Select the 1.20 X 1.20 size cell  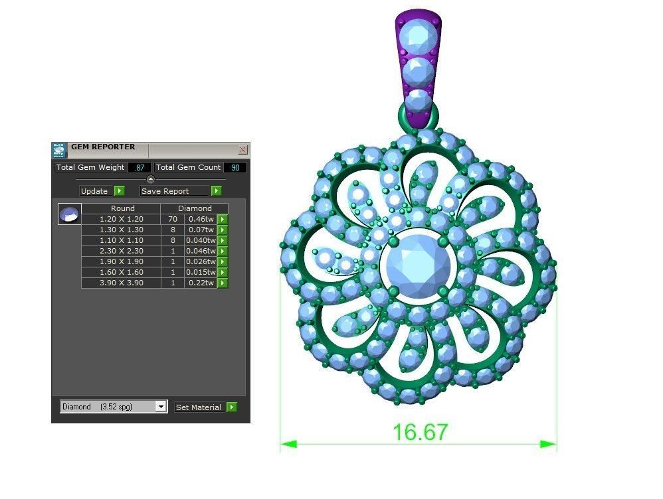[x=122, y=219]
